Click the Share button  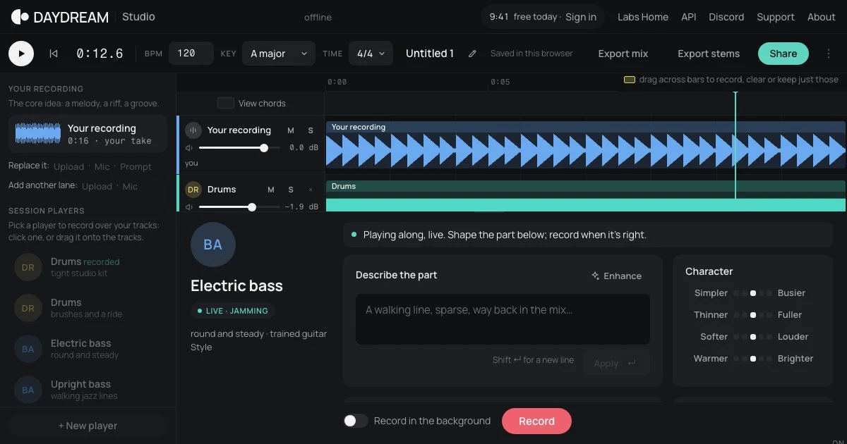[x=783, y=54]
